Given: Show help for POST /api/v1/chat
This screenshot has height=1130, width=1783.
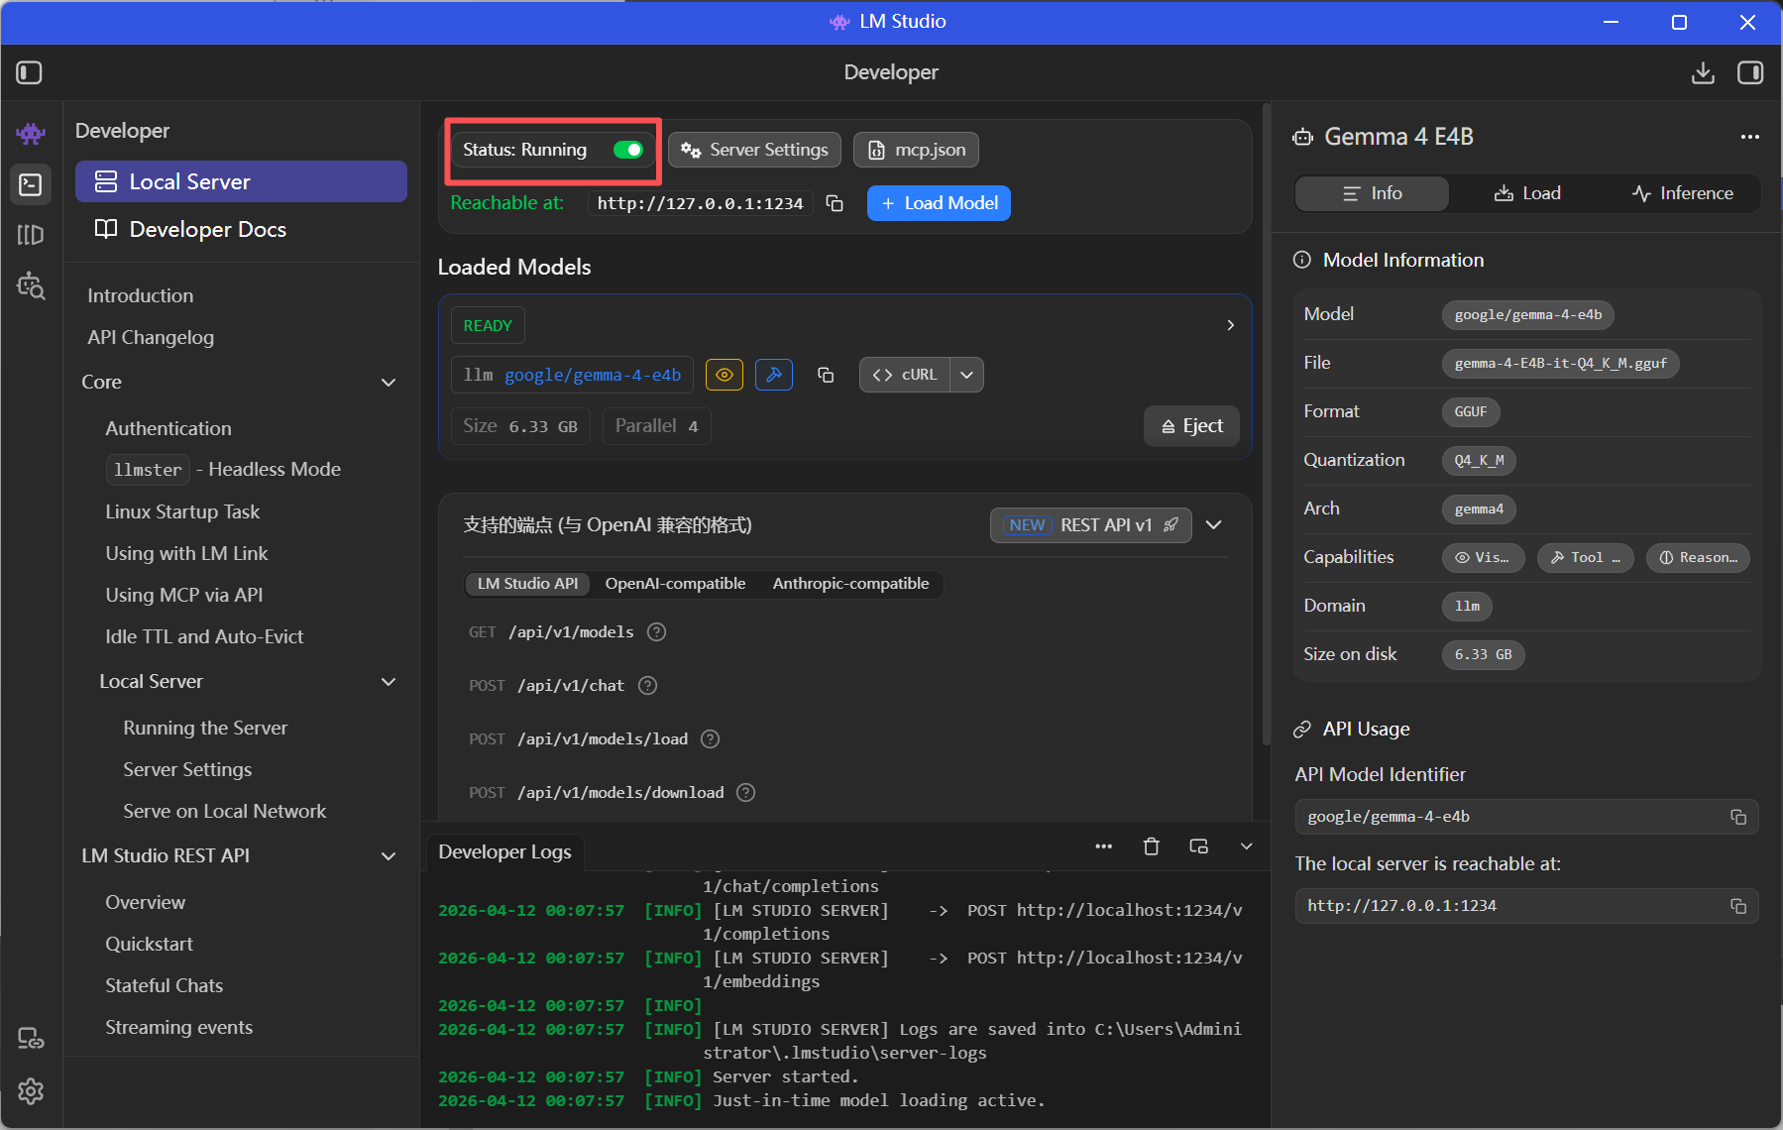Looking at the screenshot, I should tap(648, 686).
